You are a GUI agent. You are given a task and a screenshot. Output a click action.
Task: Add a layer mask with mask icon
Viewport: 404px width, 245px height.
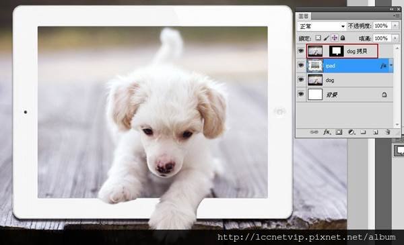click(339, 132)
